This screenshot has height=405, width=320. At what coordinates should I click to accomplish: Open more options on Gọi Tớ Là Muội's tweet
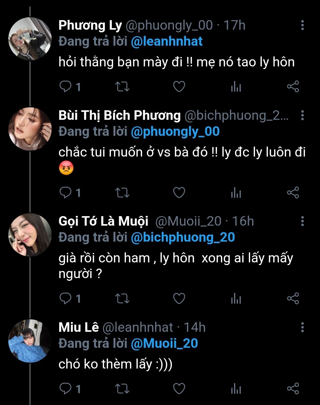[x=303, y=221]
